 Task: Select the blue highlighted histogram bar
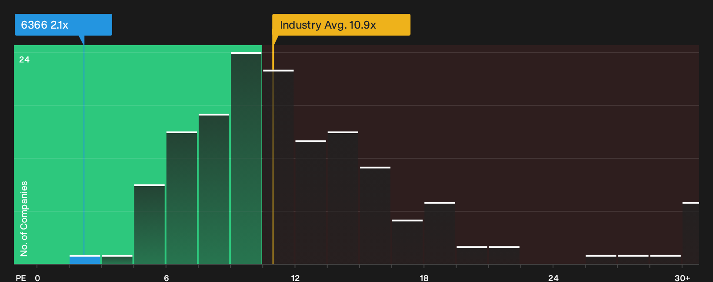click(85, 259)
